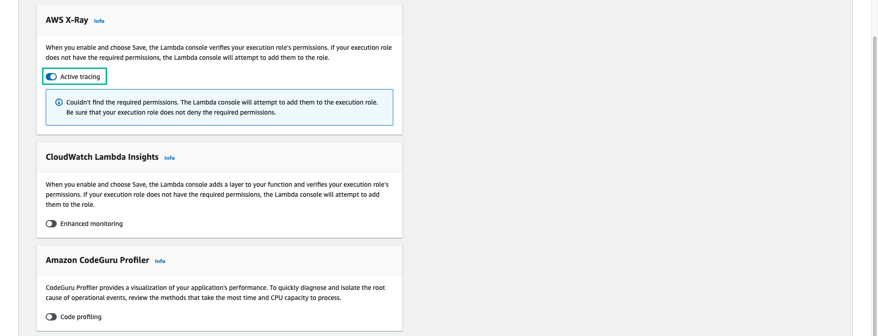Open the Info link beside AWS X-Ray

click(x=99, y=21)
